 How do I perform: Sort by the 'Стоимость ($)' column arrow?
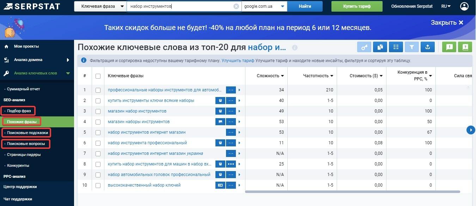(381, 76)
